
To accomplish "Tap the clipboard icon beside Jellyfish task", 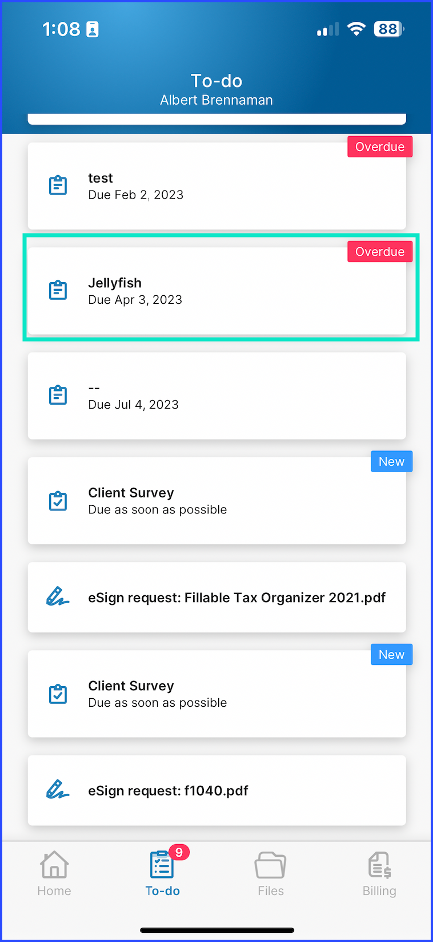I will [58, 290].
